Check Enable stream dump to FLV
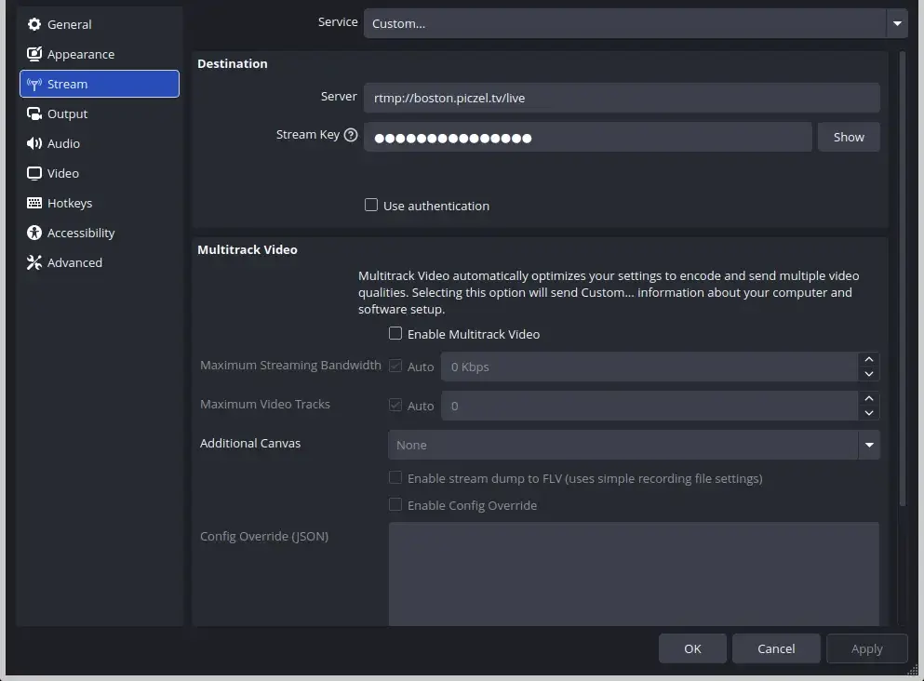 click(x=395, y=478)
